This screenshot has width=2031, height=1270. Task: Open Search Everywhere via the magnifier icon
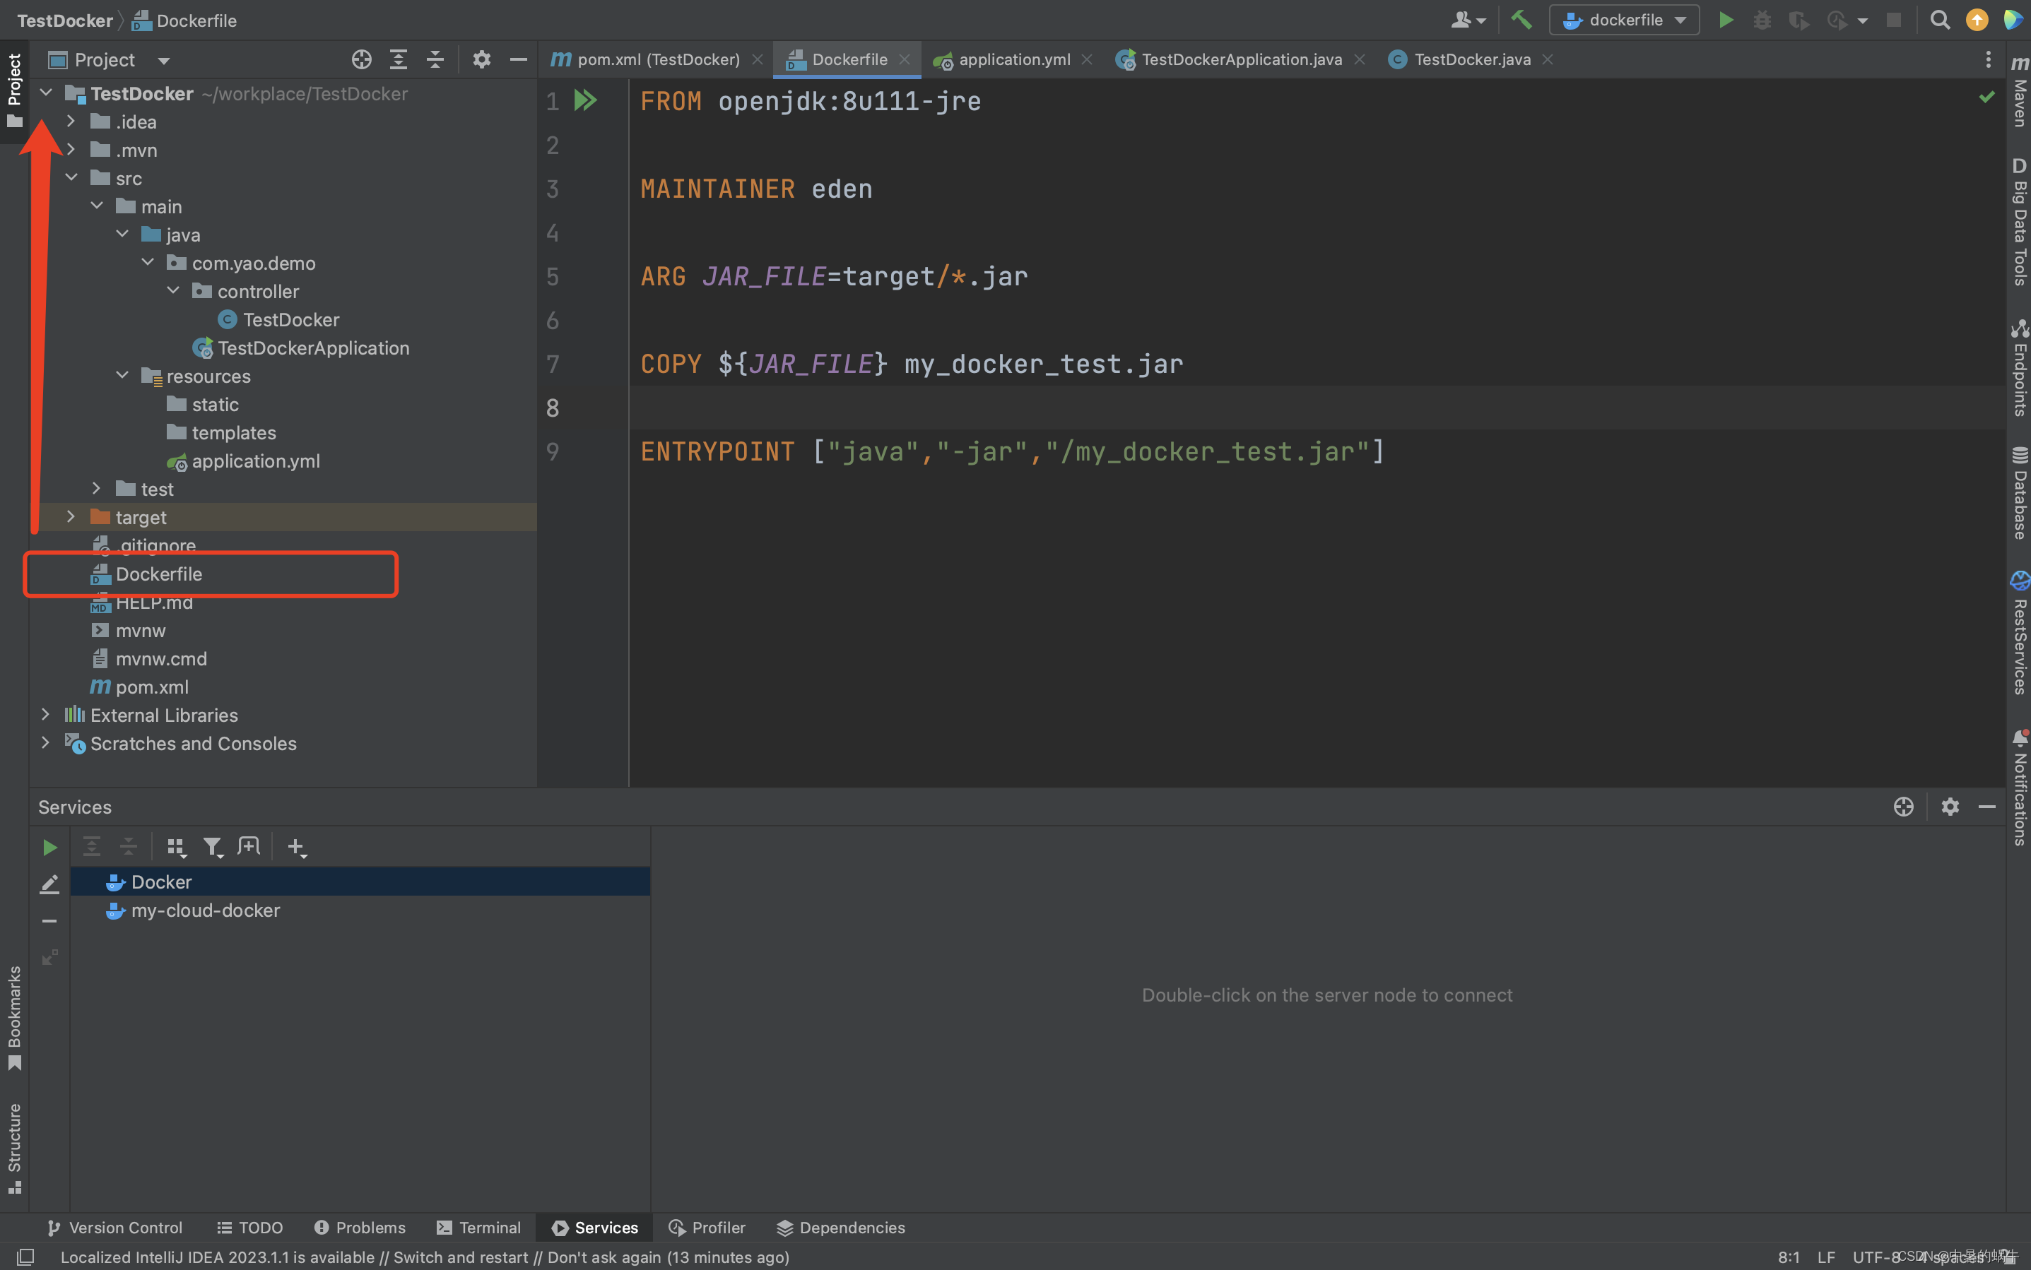(1939, 19)
